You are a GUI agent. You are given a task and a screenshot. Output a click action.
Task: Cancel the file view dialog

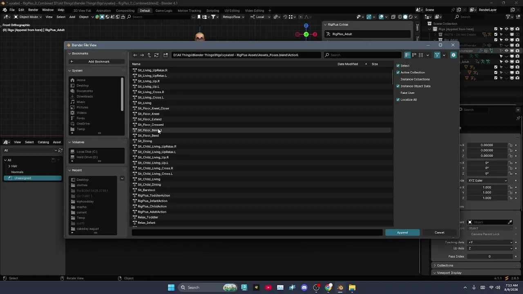click(x=439, y=233)
